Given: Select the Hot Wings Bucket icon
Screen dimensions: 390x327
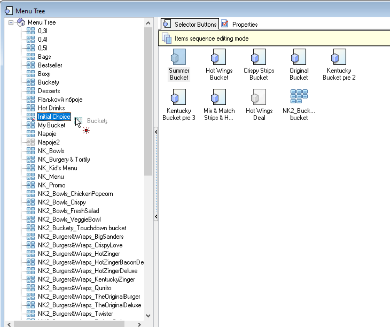Looking at the screenshot, I should point(218,57).
